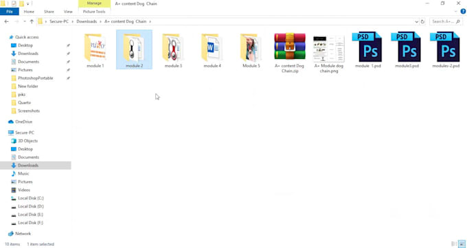Image resolution: width=467 pixels, height=248 pixels.
Task: Open Desktop under Secure-PC
Action: pos(25,149)
